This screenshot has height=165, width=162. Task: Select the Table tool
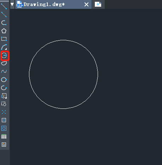point(4,136)
